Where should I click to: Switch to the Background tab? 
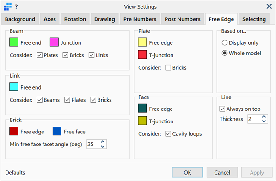20,19
